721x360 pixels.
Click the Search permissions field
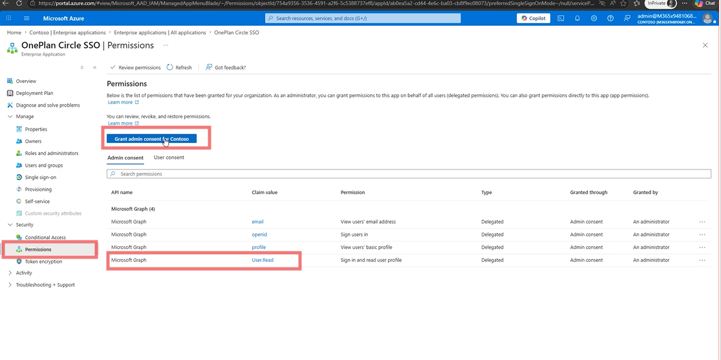[409, 175]
